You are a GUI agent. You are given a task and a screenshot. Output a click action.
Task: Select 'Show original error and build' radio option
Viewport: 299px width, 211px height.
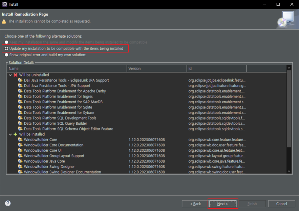(x=6, y=55)
